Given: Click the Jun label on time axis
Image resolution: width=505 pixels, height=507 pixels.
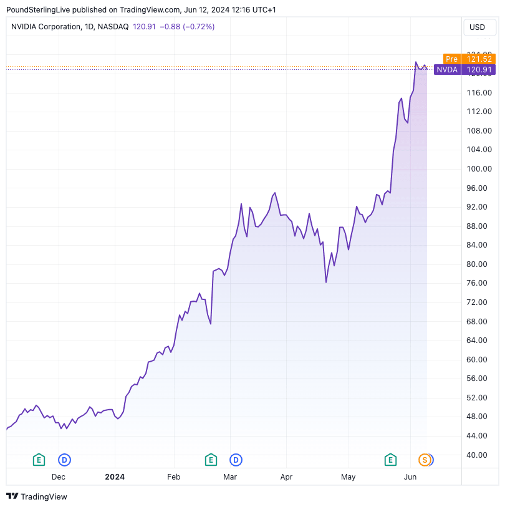Looking at the screenshot, I should pyautogui.click(x=410, y=477).
